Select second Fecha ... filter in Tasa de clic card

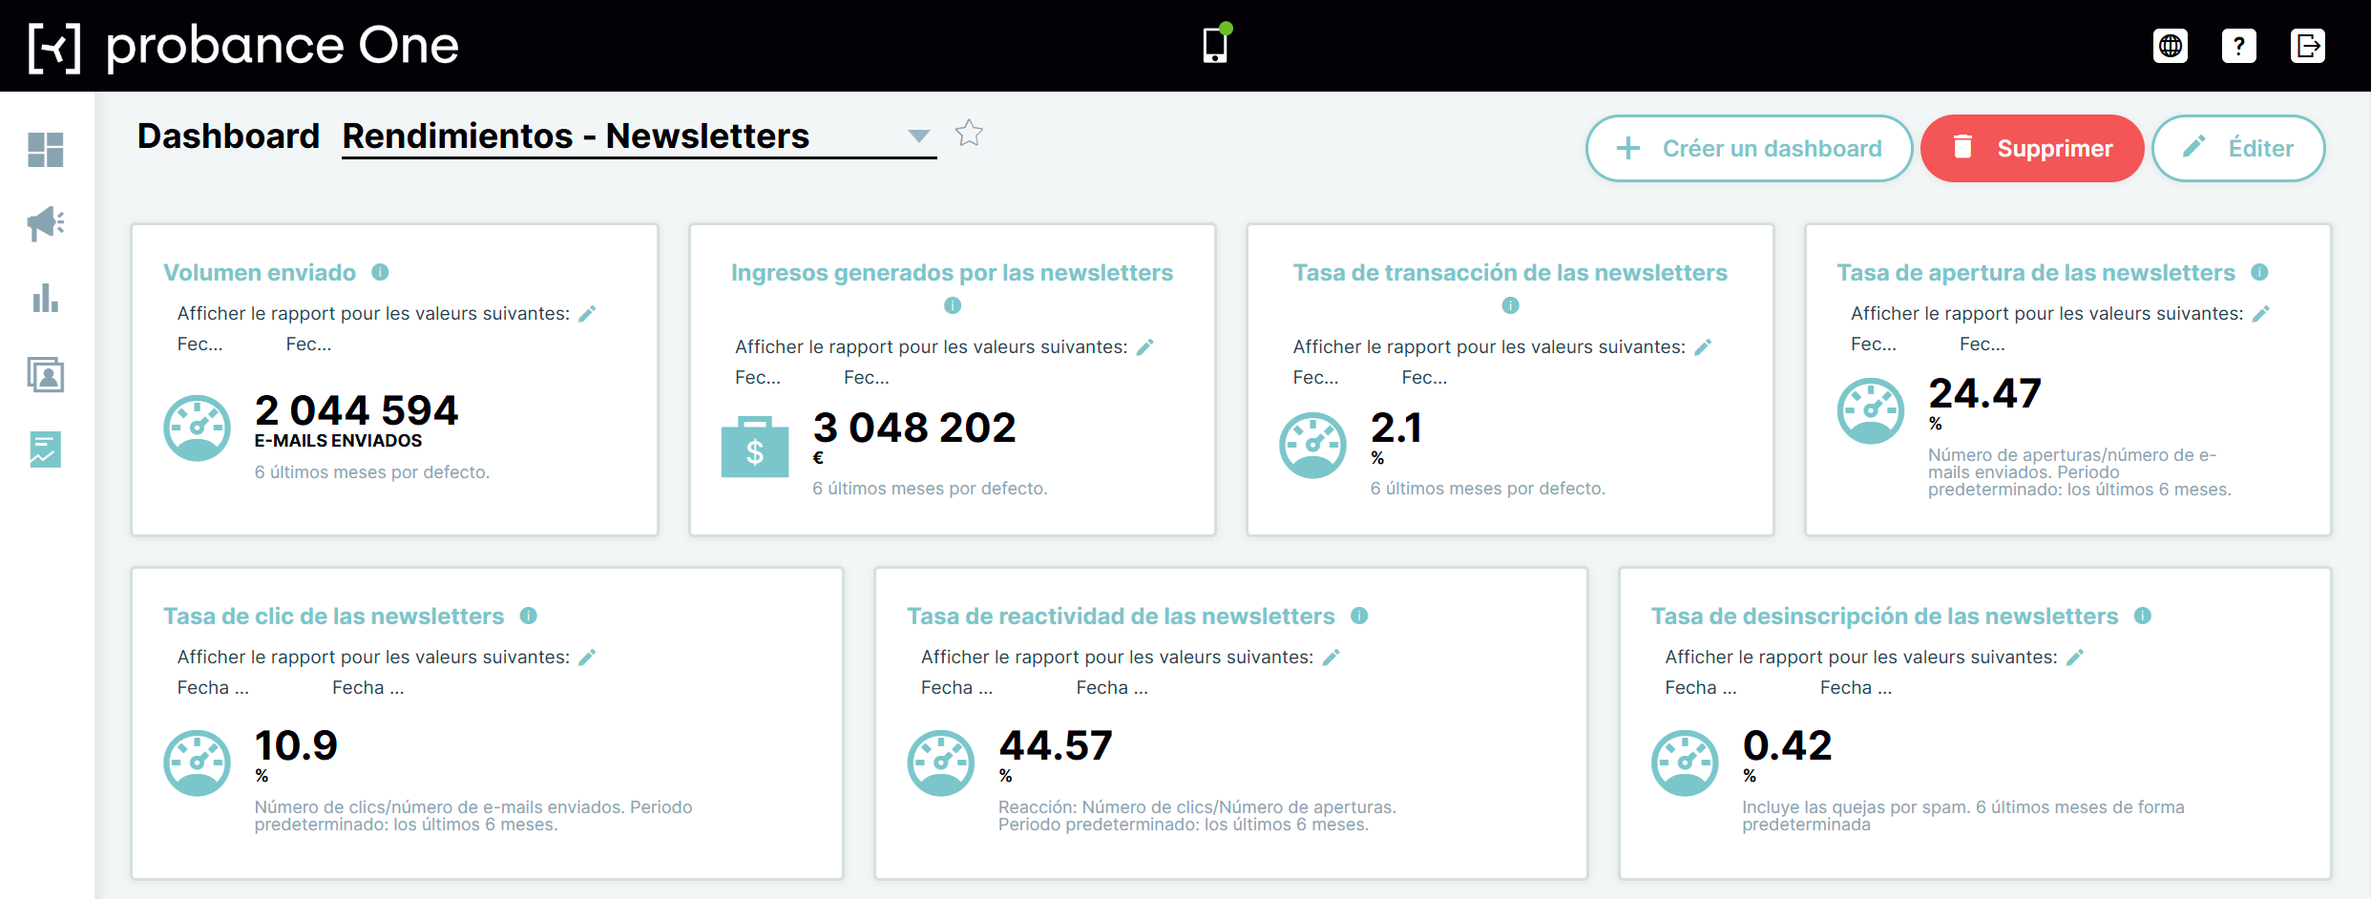[368, 687]
